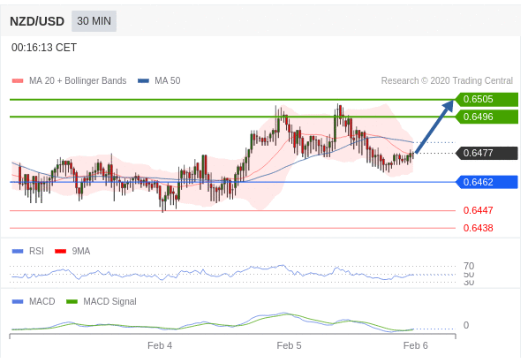Select the 0.6496 green resistance label
Screen dimensions: 528x363
point(487,117)
